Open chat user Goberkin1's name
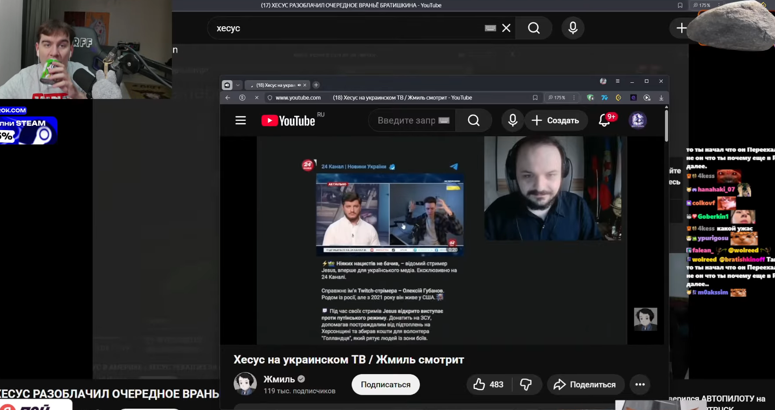 (x=713, y=216)
